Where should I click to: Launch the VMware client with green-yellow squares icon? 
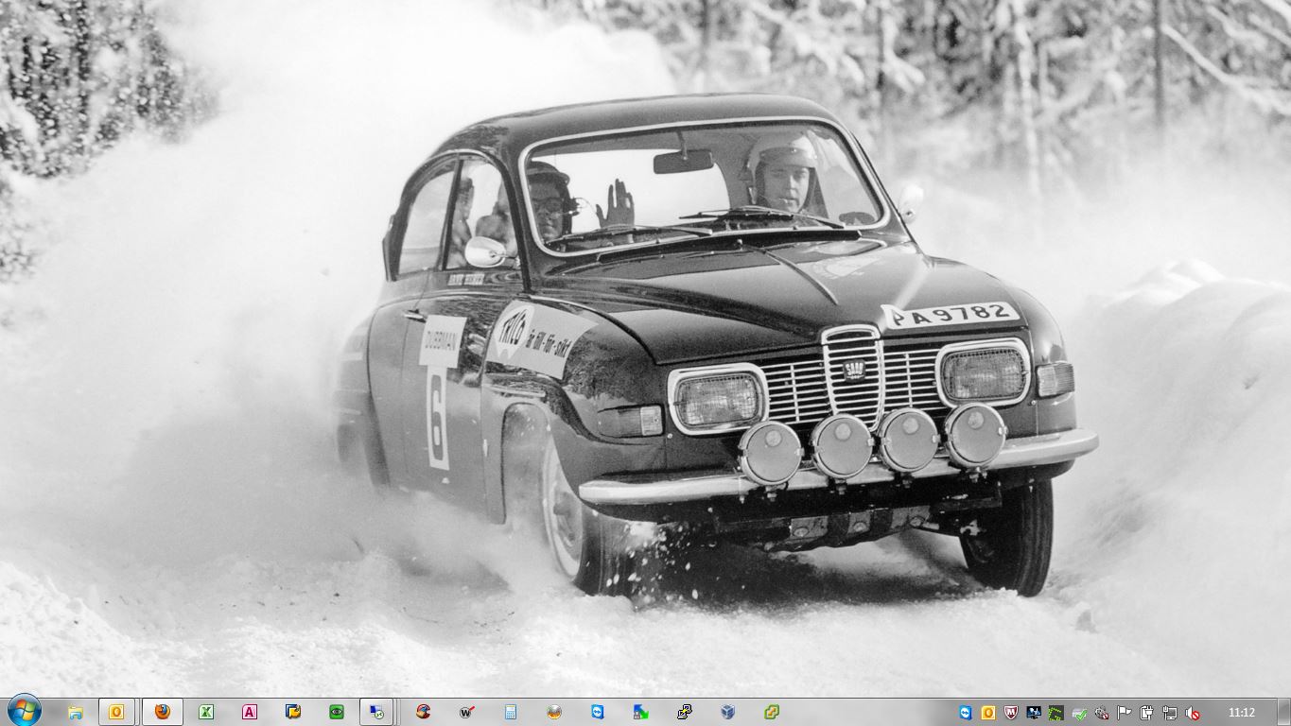[x=772, y=712]
